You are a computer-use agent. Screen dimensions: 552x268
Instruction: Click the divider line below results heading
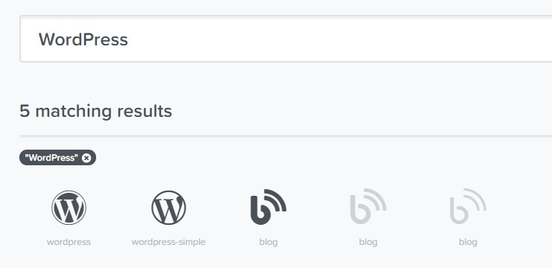click(286, 136)
